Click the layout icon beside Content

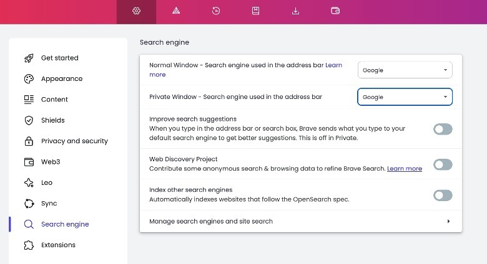(29, 100)
